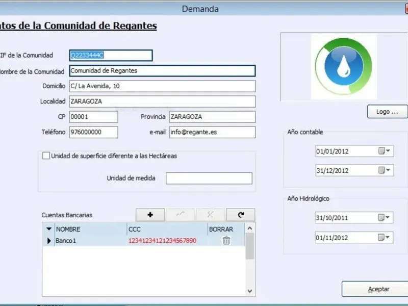Click the Demanda window title bar
The image size is (408, 306).
tap(200, 9)
